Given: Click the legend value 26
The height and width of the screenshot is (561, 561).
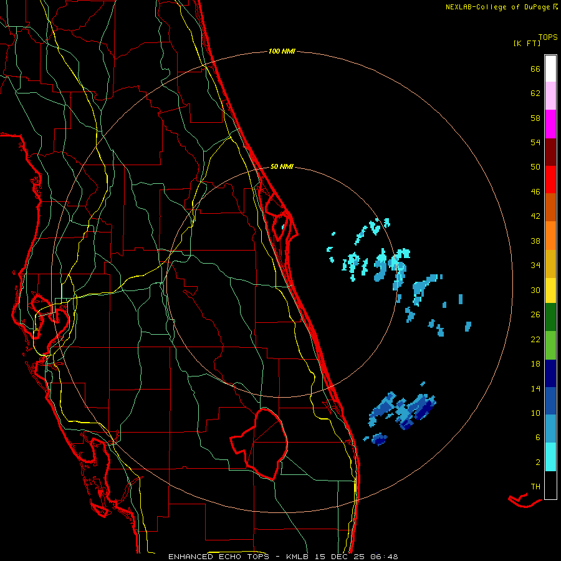Looking at the screenshot, I should point(535,315).
